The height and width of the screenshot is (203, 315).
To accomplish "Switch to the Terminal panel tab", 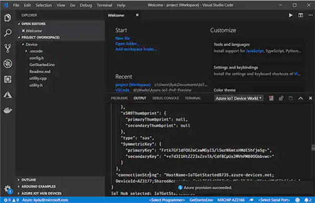I will tap(193, 98).
